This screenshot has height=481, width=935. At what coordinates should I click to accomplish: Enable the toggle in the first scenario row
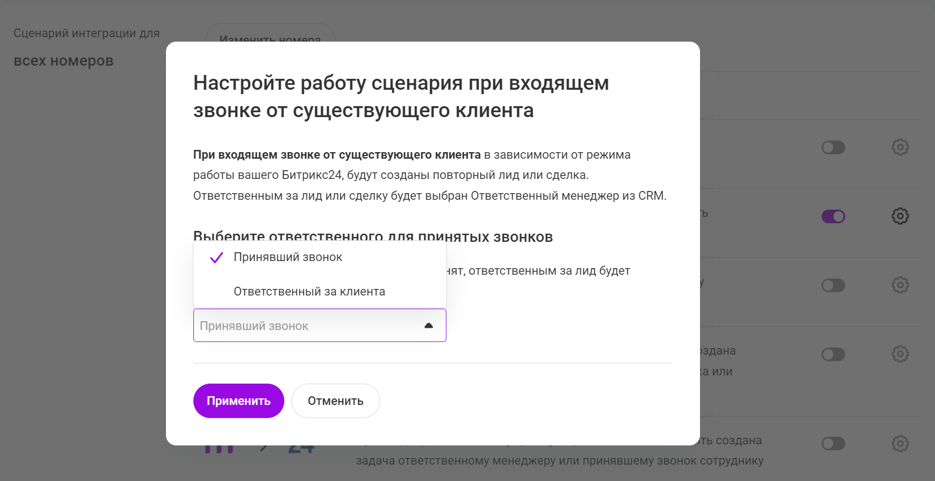[x=833, y=148]
